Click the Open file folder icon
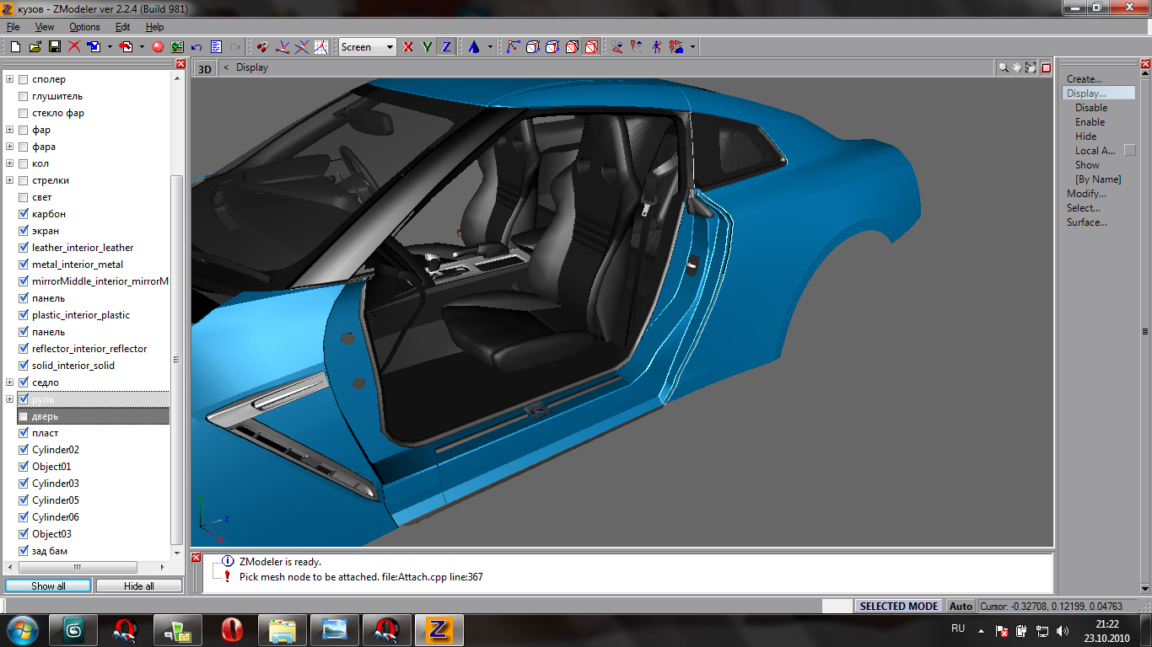The width and height of the screenshot is (1152, 647). click(x=35, y=47)
